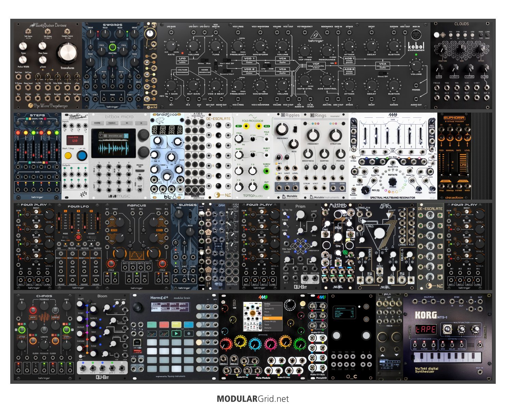Select Root in the Meta Module menu
Screen dimensions: 506x406
coord(272,318)
